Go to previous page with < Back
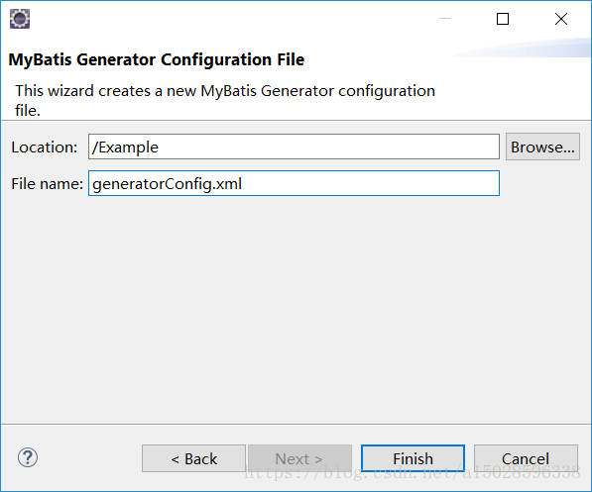 point(193,458)
